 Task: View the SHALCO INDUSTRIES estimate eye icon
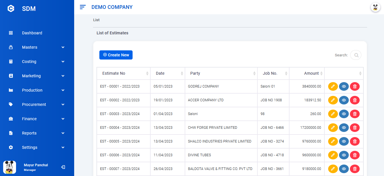point(344,141)
